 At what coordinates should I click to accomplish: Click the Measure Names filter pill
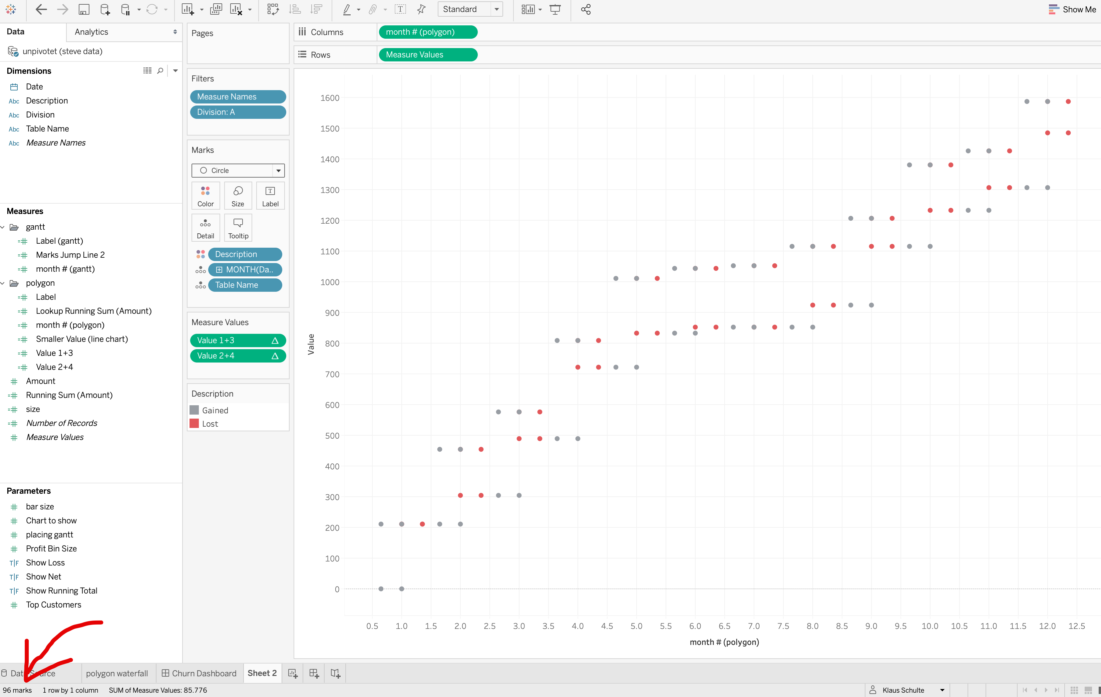(238, 96)
